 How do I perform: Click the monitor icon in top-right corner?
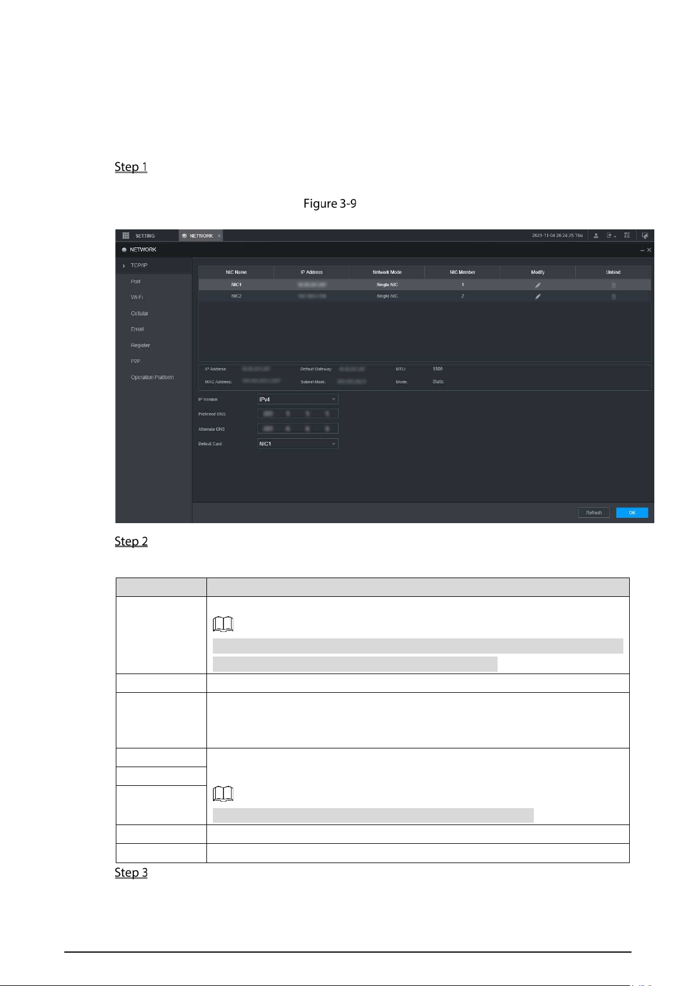[645, 235]
